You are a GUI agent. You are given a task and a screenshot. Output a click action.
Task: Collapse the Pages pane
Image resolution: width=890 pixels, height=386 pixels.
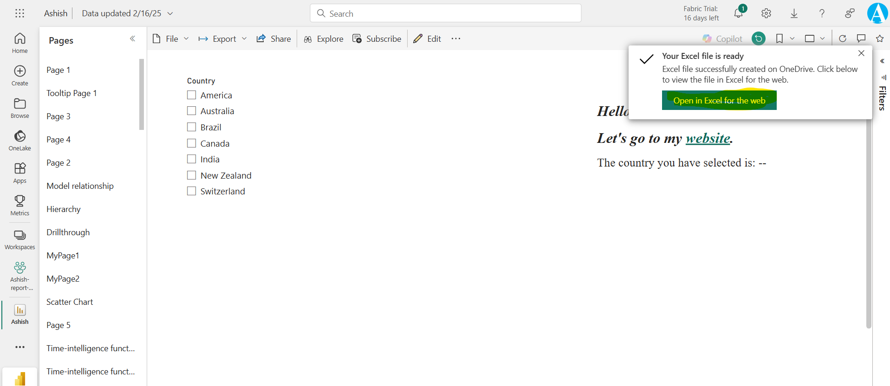coord(132,39)
